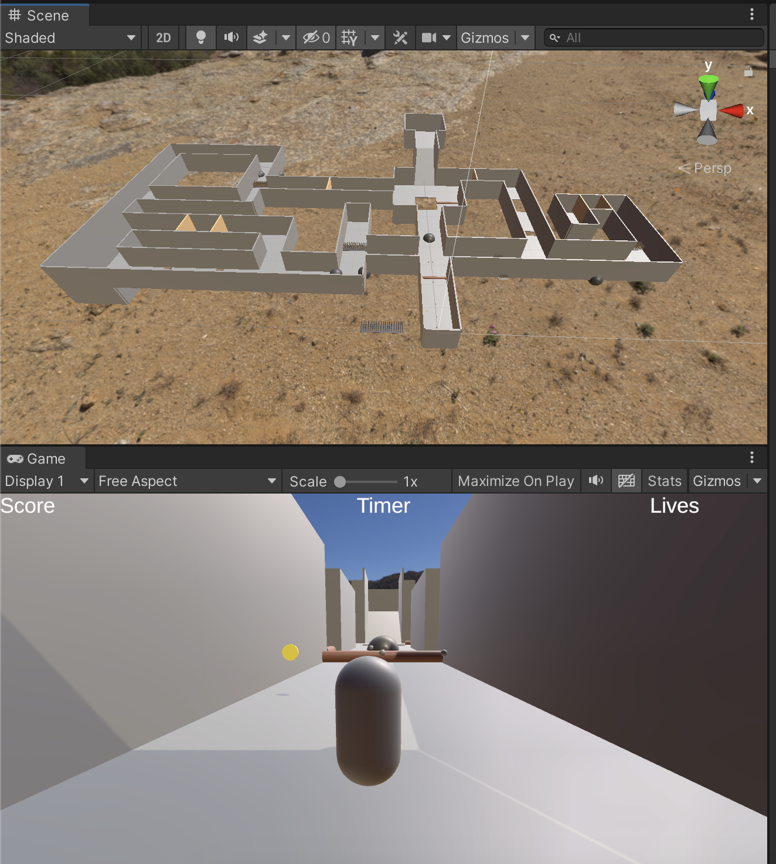Click the center cube of orientation gizmo
This screenshot has width=776, height=864.
(708, 110)
